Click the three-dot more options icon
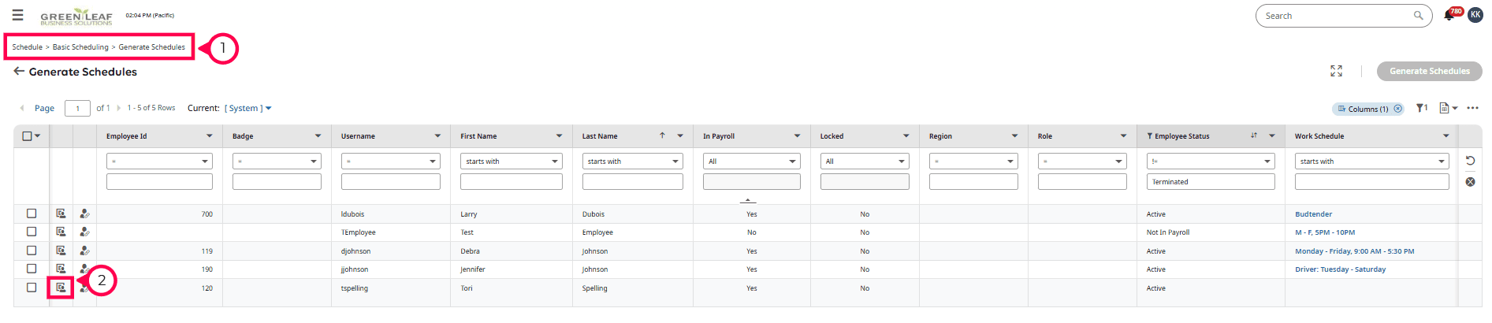 click(1472, 108)
